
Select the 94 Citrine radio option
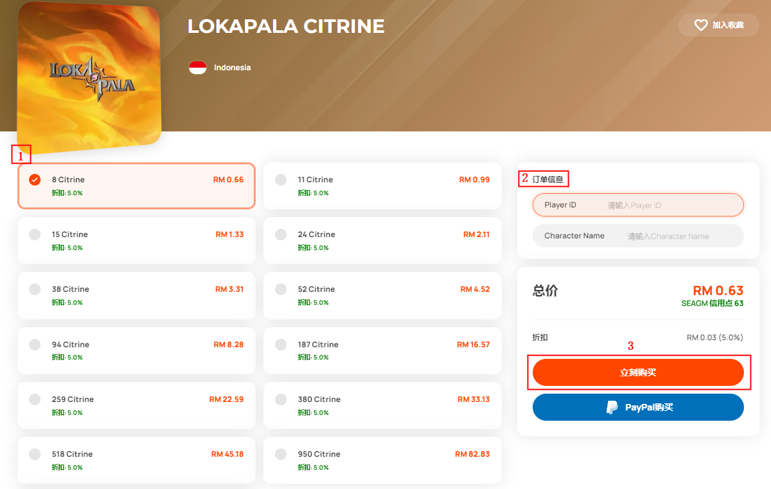tap(35, 345)
